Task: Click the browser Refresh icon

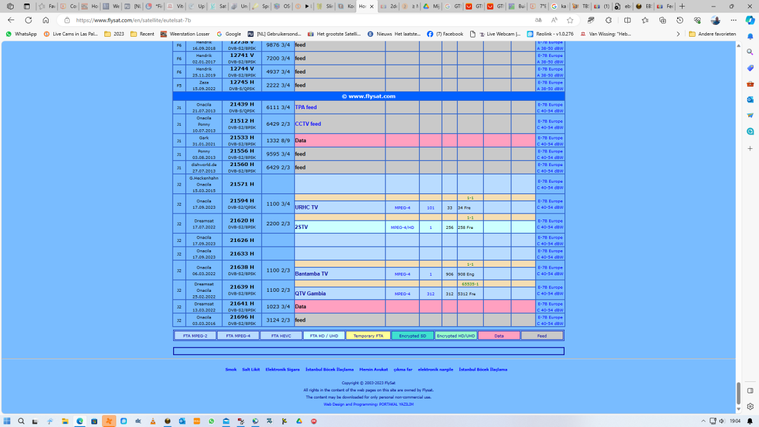Action: coord(28,20)
